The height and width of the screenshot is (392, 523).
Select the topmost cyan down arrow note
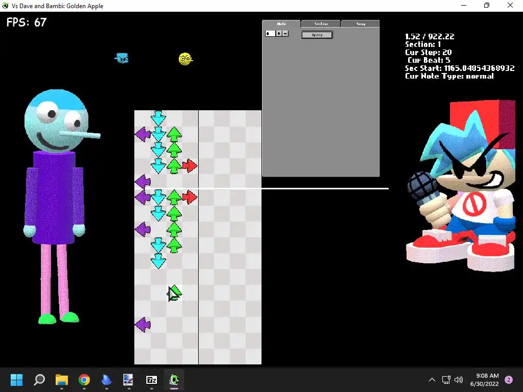158,118
